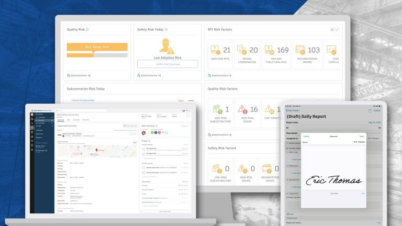402x226 pixels.
Task: Select the Files tab on laptop
Action: (x=69, y=120)
